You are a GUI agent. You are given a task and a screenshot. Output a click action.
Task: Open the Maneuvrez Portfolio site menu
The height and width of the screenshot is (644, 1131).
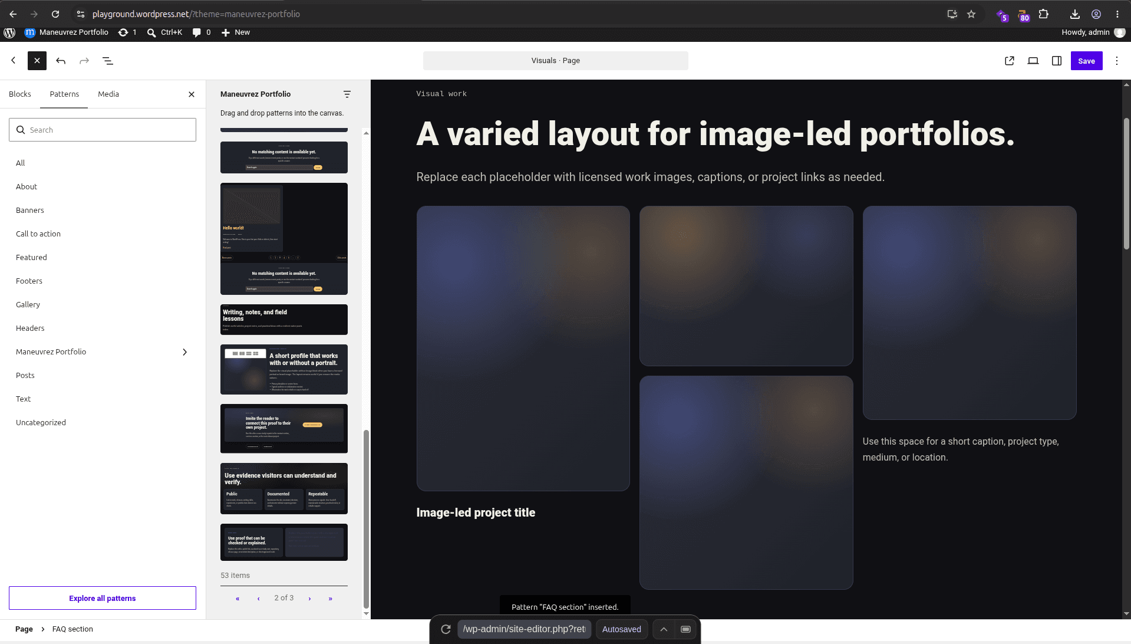pos(67,32)
